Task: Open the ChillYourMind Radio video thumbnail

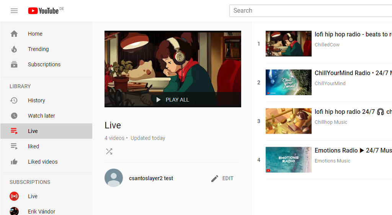Action: coord(288,82)
